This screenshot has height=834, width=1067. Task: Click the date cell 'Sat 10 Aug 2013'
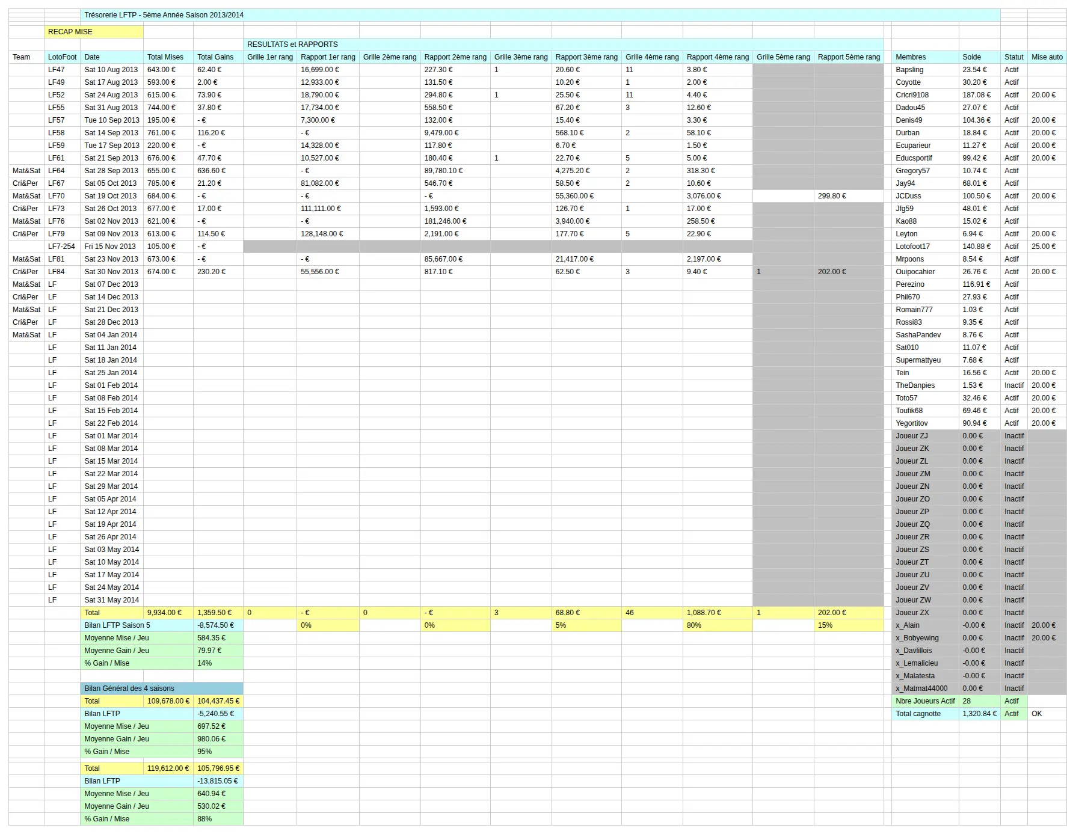click(x=112, y=70)
